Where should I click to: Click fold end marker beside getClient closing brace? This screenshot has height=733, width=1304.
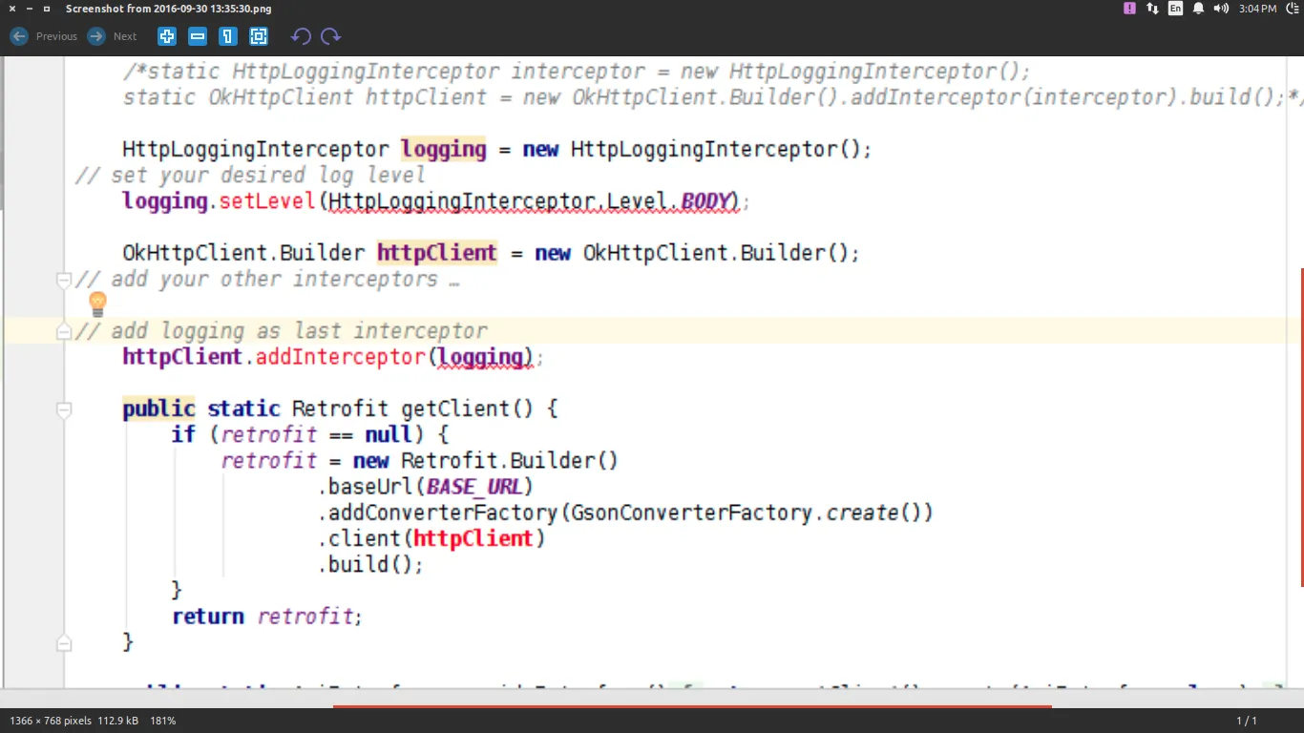(x=64, y=641)
